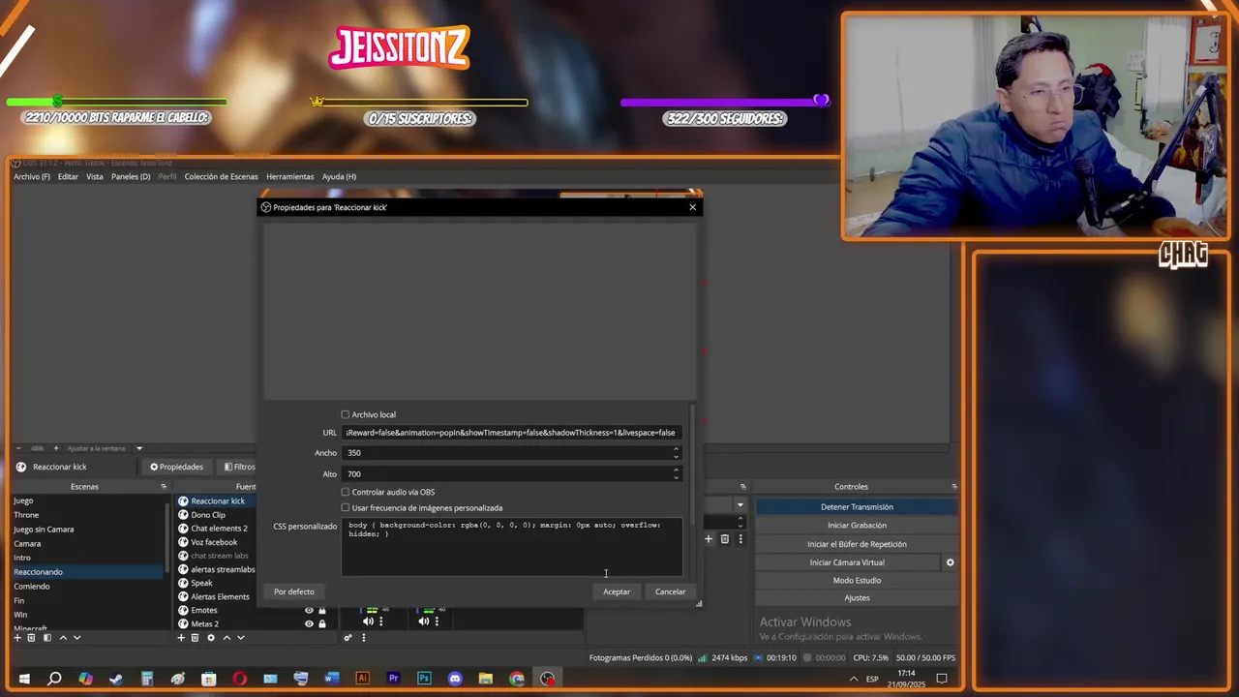1239x697 pixels.
Task: Open Ajustes from the Controles panel
Action: [x=857, y=598]
